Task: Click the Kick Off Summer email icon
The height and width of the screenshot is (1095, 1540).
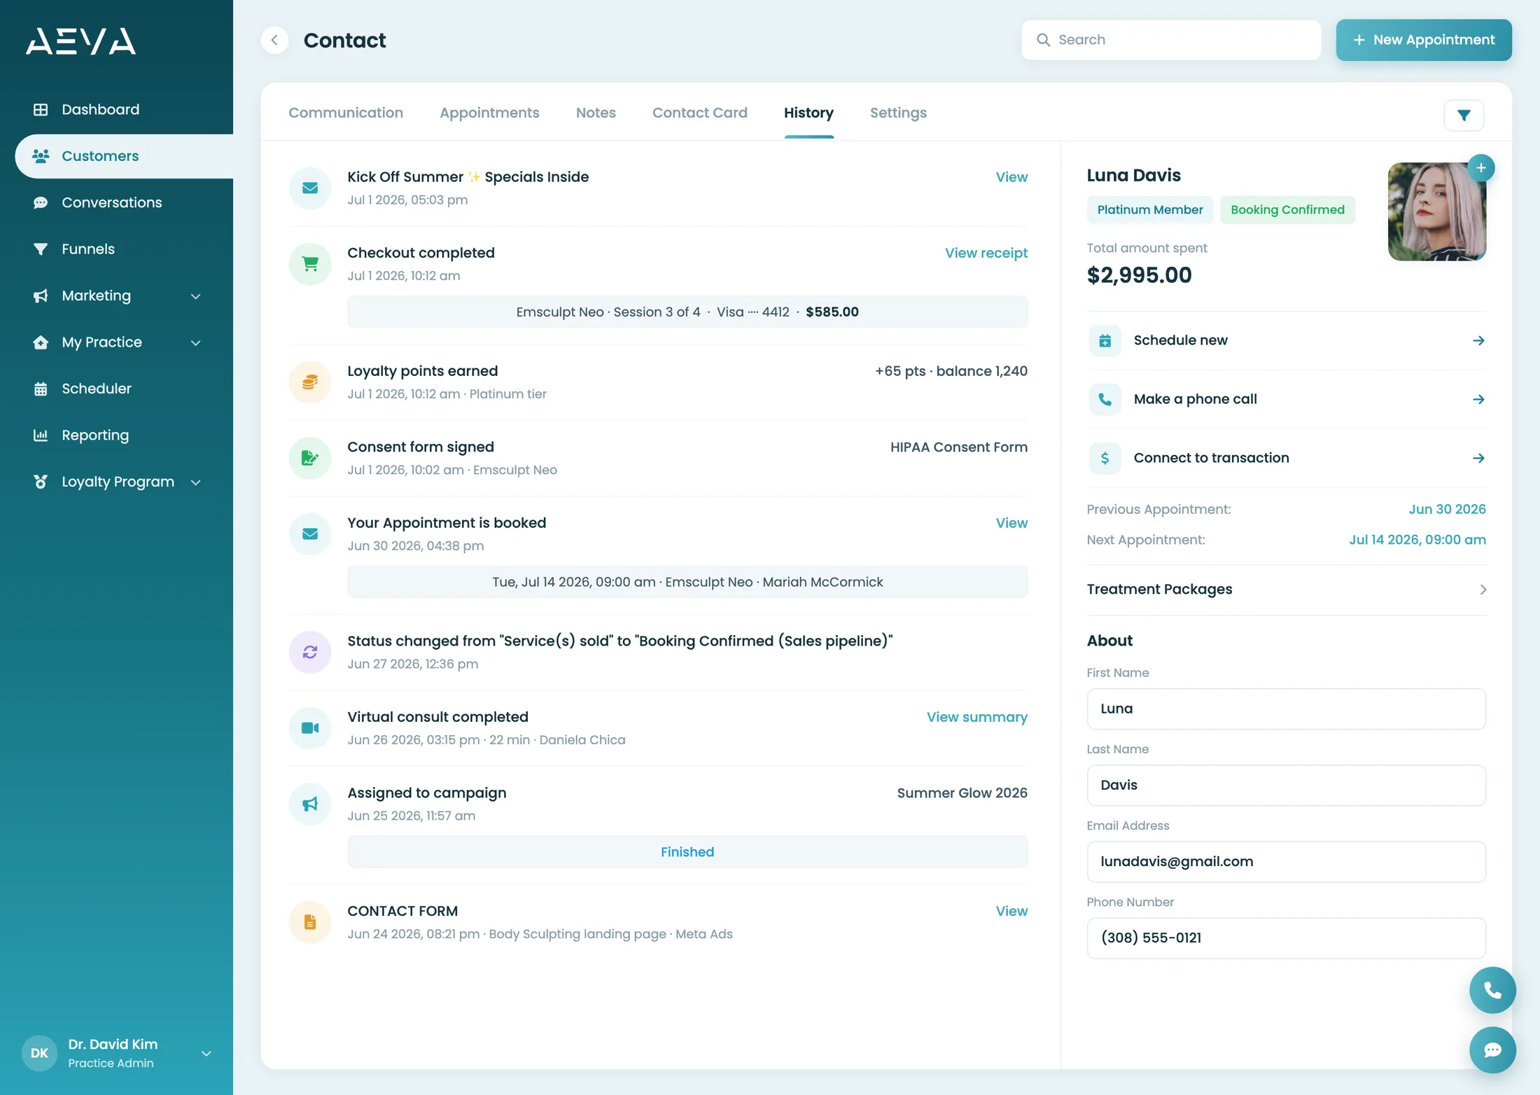Action: (310, 188)
